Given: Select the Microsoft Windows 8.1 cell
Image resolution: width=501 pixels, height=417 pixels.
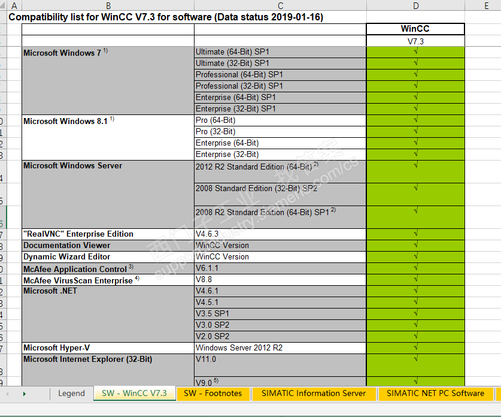Looking at the screenshot, I should point(108,138).
